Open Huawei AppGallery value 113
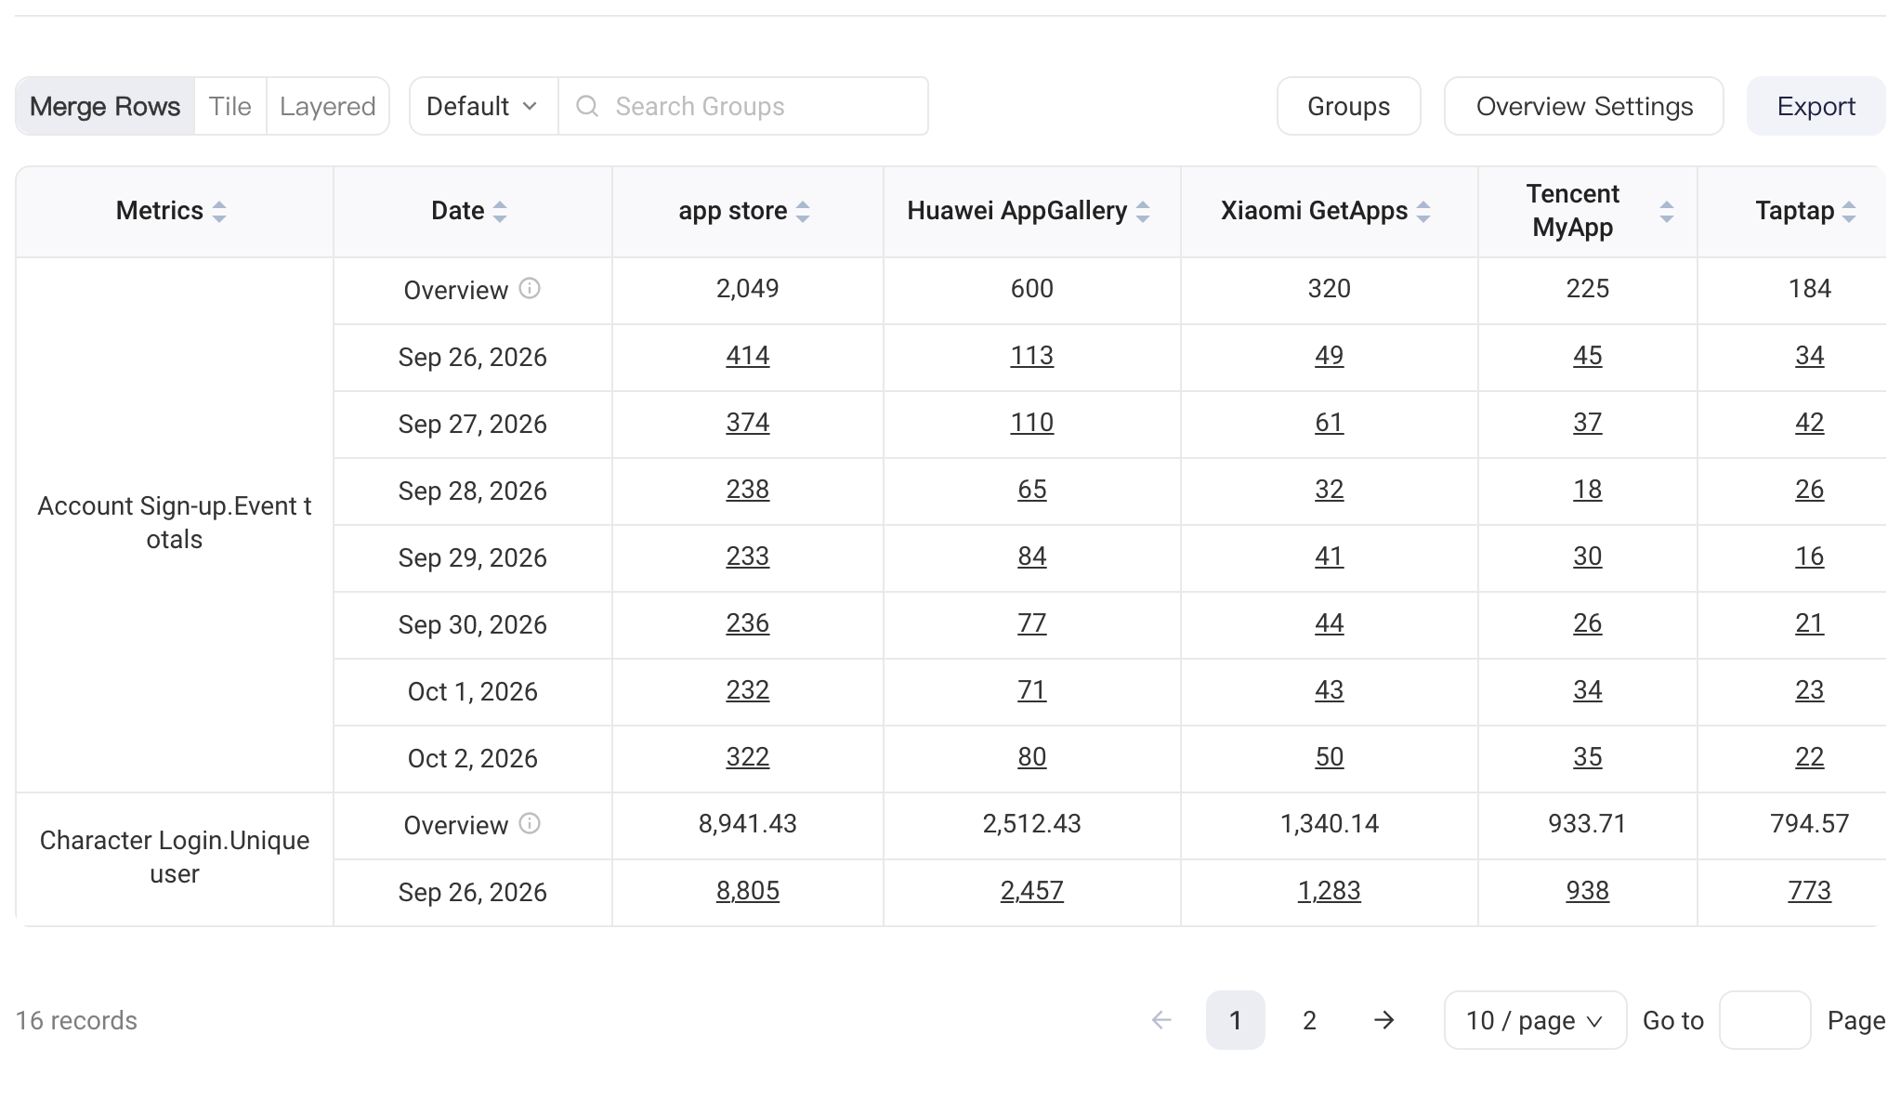This screenshot has width=1901, height=1113. (x=1032, y=356)
